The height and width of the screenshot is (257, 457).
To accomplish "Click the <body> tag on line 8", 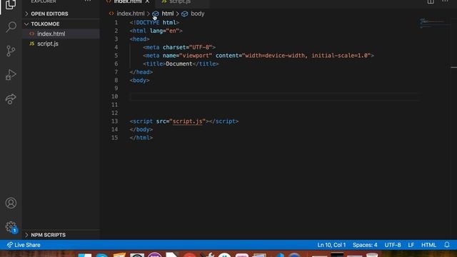I will pyautogui.click(x=140, y=80).
